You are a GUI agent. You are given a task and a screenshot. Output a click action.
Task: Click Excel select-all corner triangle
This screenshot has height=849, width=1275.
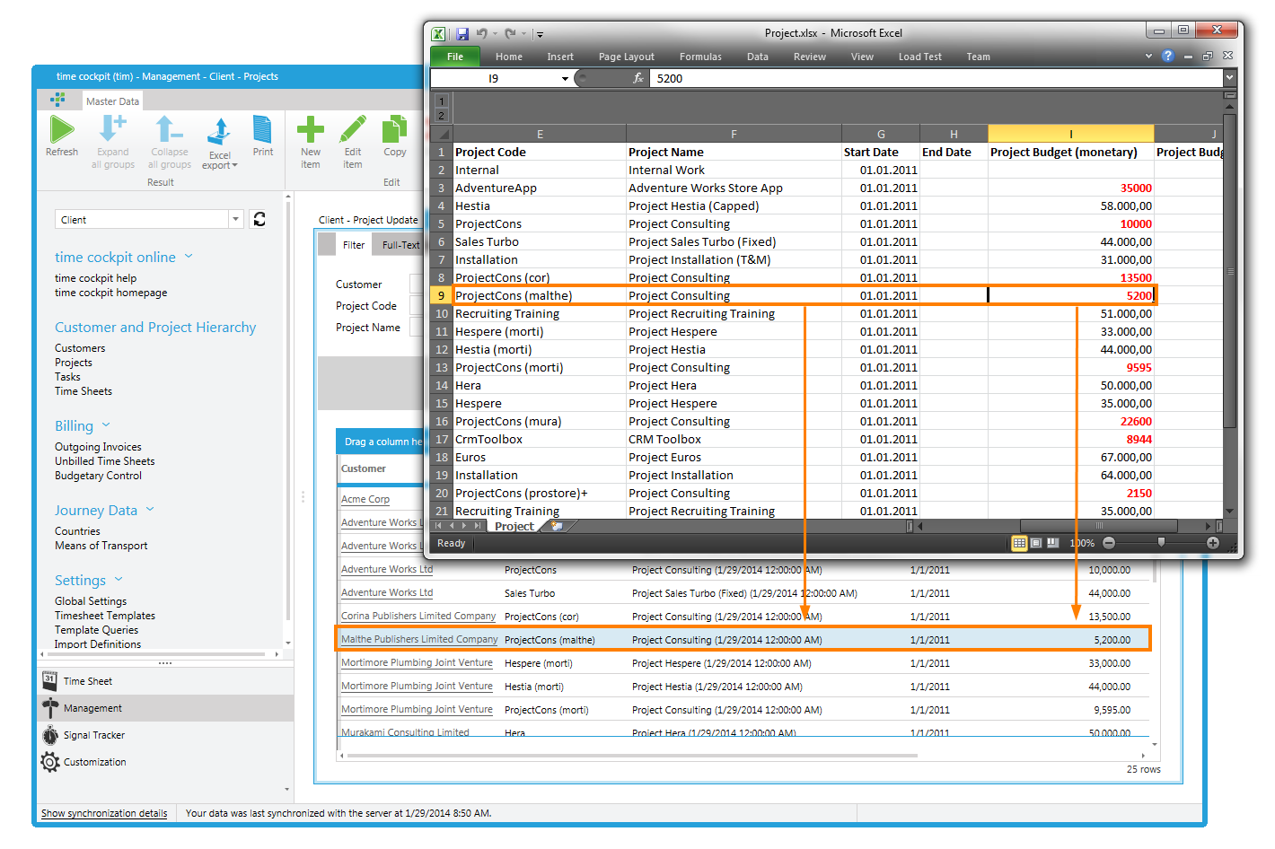(441, 135)
